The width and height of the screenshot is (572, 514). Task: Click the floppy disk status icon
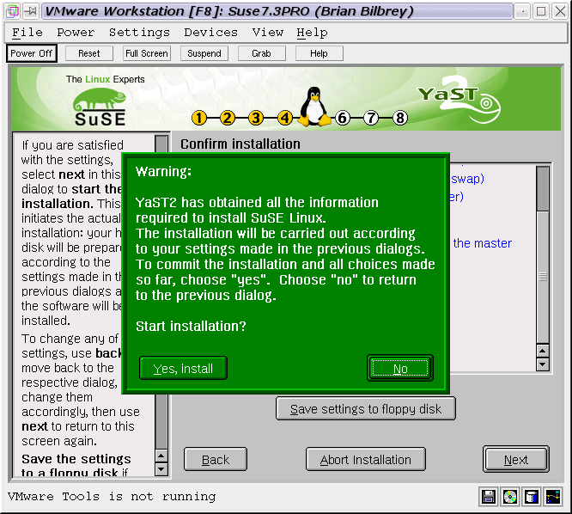[x=489, y=497]
